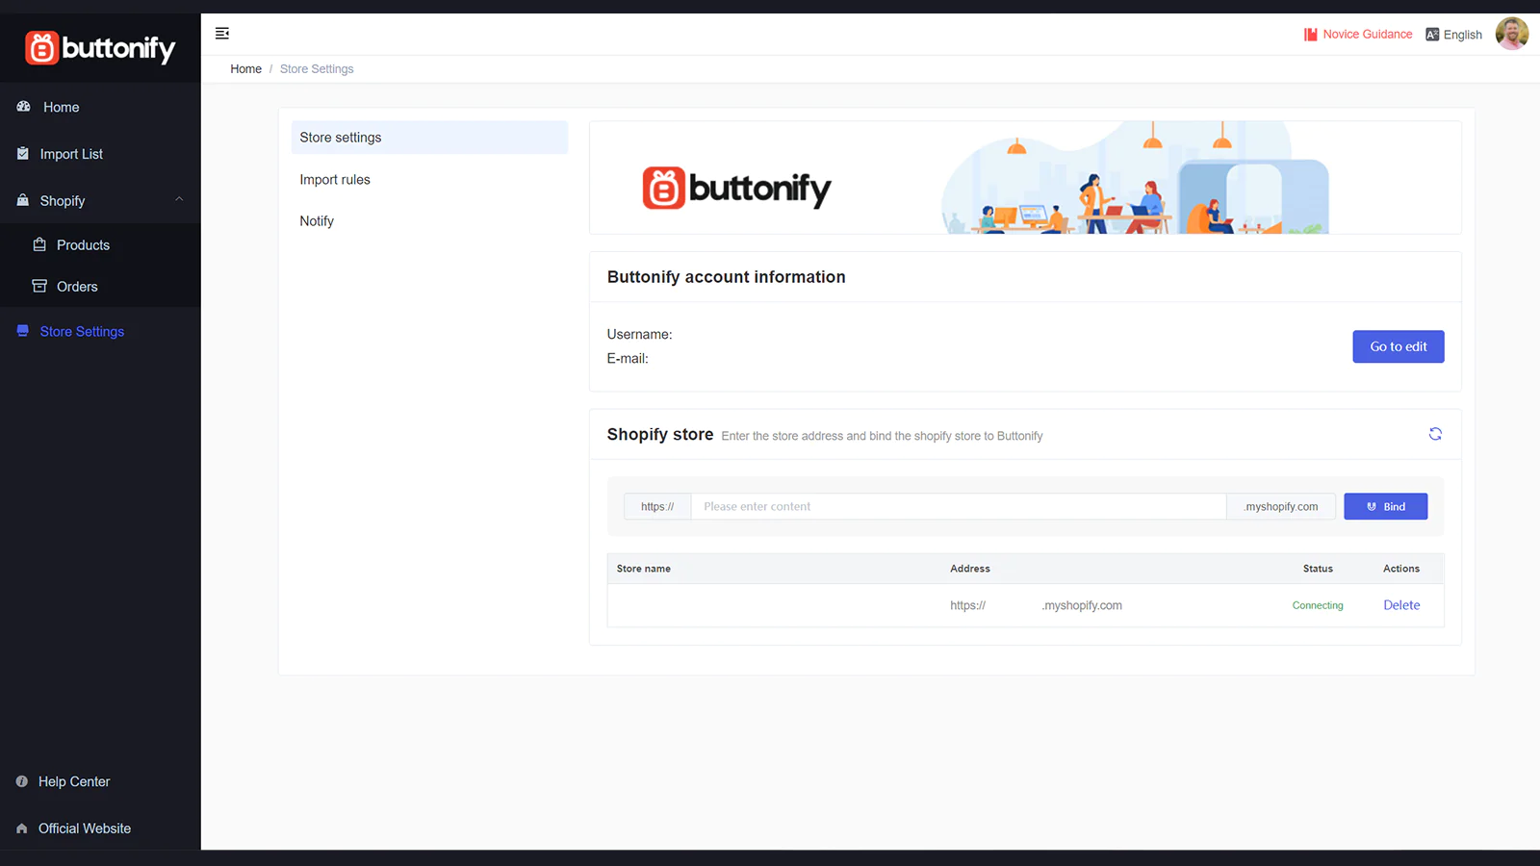Screen dimensions: 1540x866
Task: Click the Username label
Action: [x=639, y=335]
